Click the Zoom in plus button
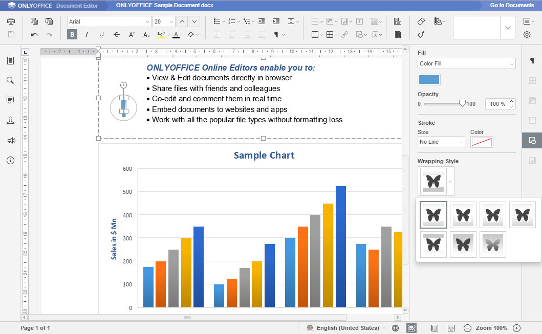 pos(516,328)
